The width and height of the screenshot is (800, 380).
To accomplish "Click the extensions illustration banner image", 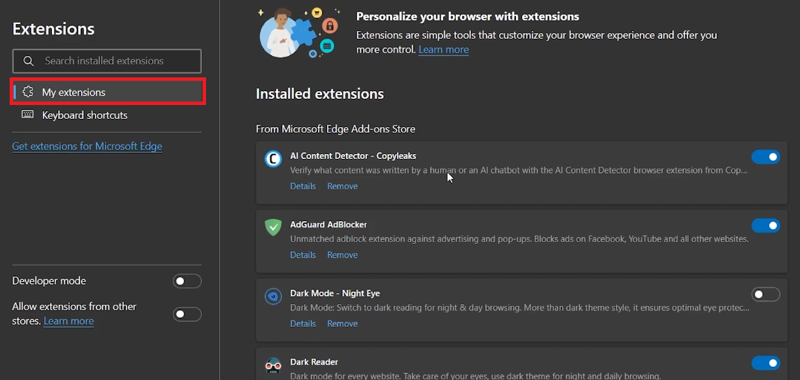I will 298,32.
